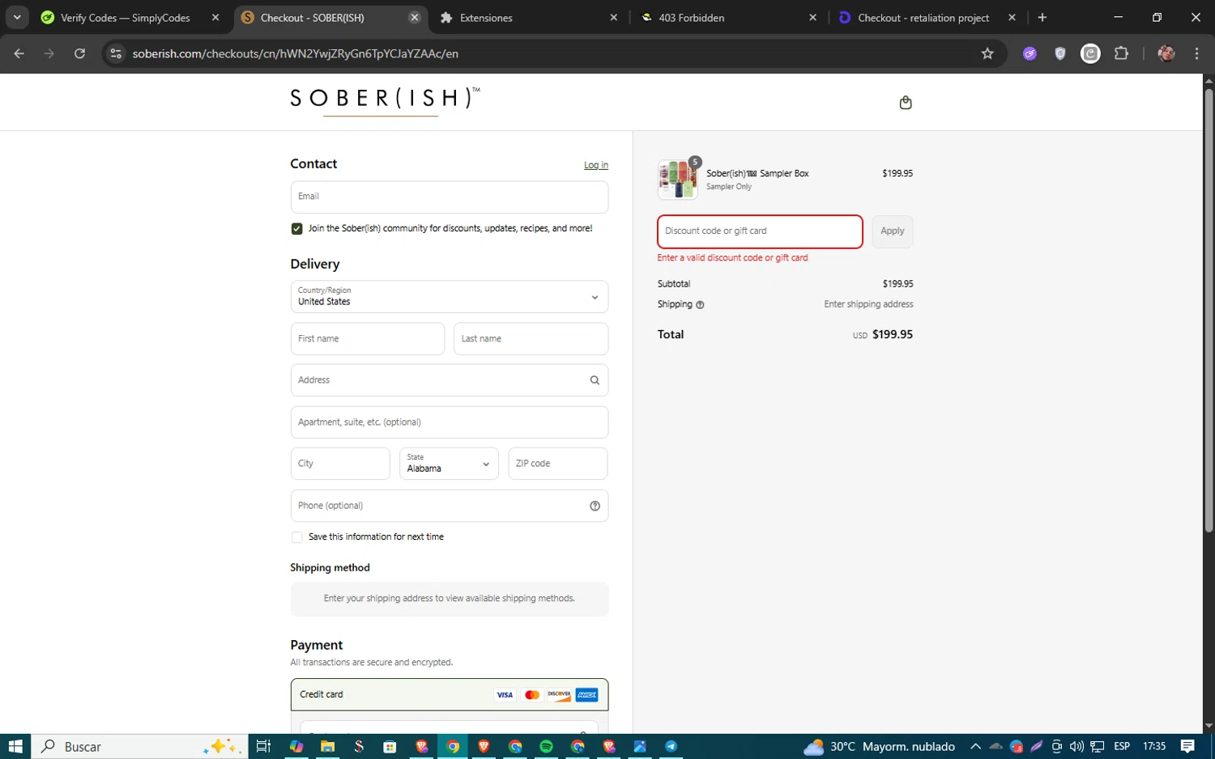The image size is (1215, 759).
Task: Open the tab search dropdown arrow
Action: 17,17
